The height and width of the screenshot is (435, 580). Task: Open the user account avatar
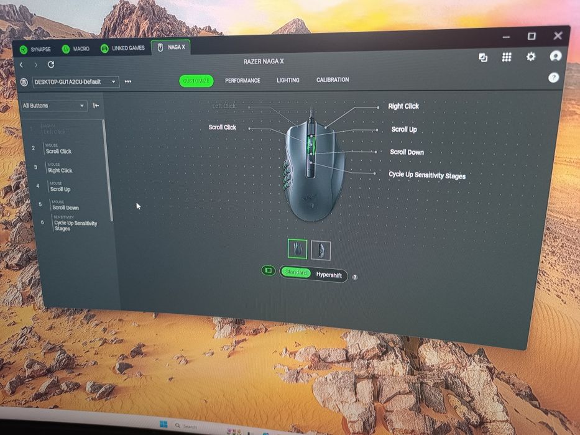point(556,56)
